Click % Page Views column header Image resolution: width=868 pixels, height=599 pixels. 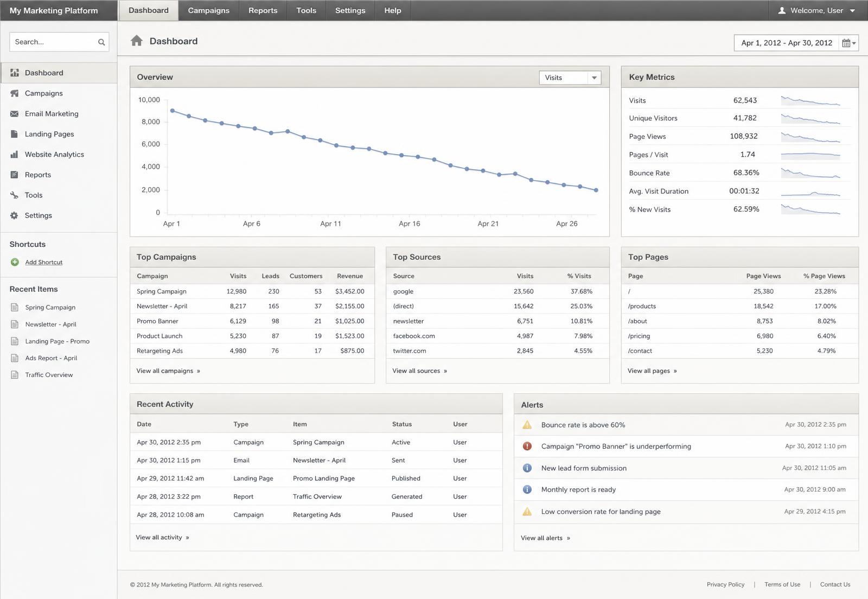[x=824, y=276]
